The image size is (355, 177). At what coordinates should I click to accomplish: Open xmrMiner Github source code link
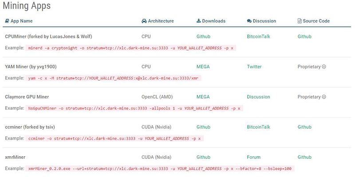click(x=304, y=157)
